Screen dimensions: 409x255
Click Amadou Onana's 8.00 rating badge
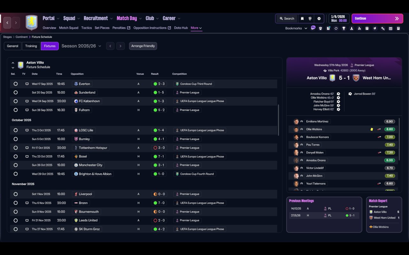(x=390, y=160)
